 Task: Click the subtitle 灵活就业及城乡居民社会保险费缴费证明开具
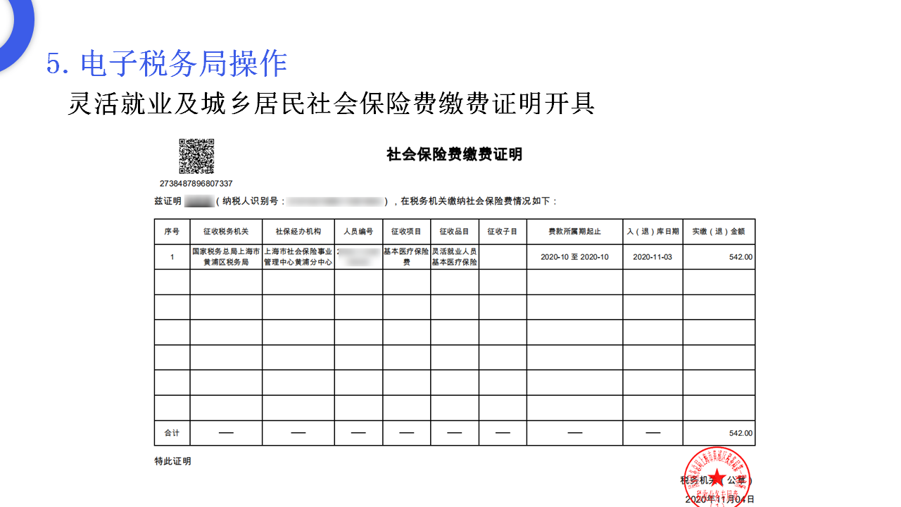coord(332,104)
